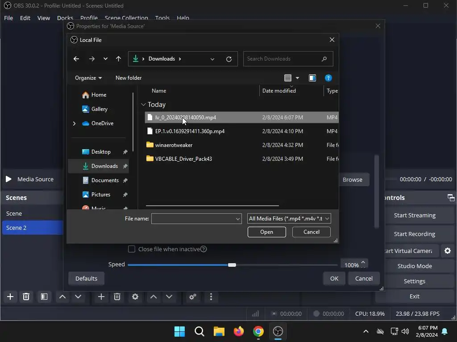
Task: Open All Media Files type filter
Action: click(x=289, y=219)
